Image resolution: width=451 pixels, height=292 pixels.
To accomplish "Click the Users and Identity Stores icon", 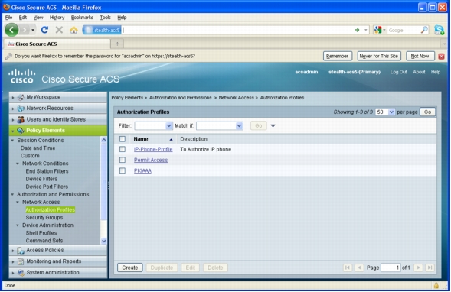I will pyautogui.click(x=21, y=119).
